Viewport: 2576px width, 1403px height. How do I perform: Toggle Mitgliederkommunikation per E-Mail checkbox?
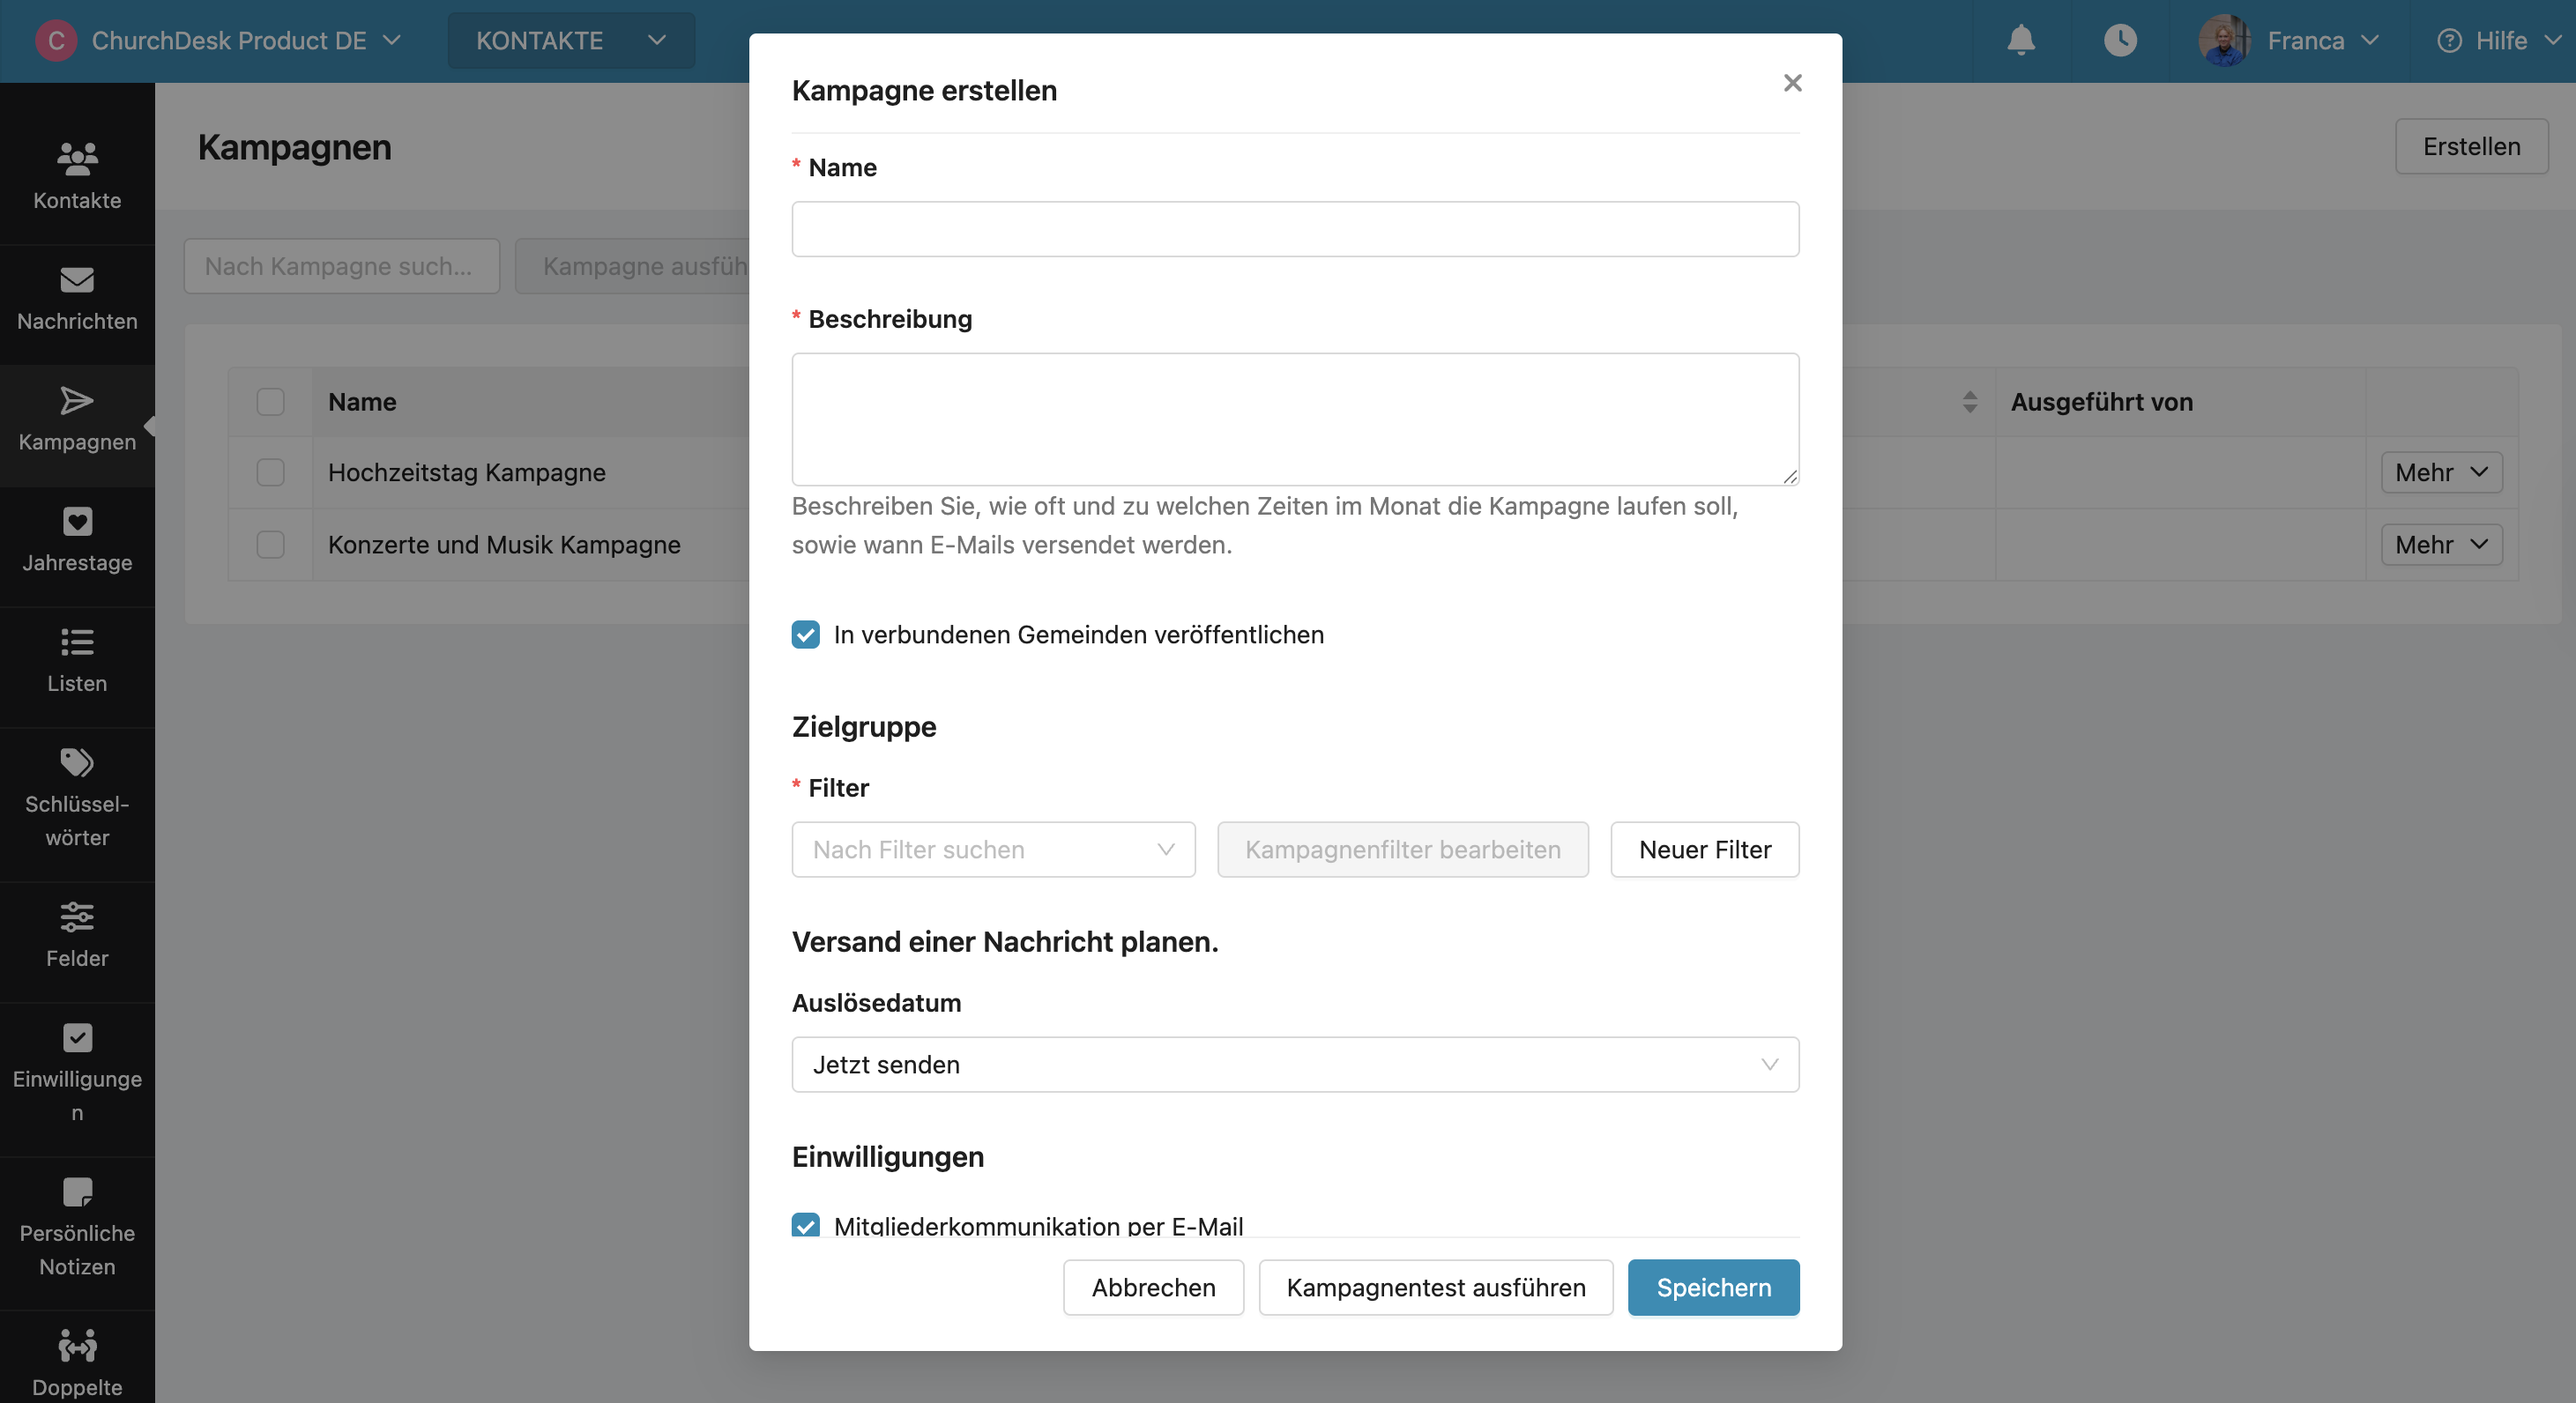[x=806, y=1225]
